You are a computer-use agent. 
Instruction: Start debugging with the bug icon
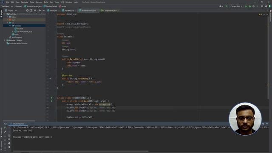250,6
